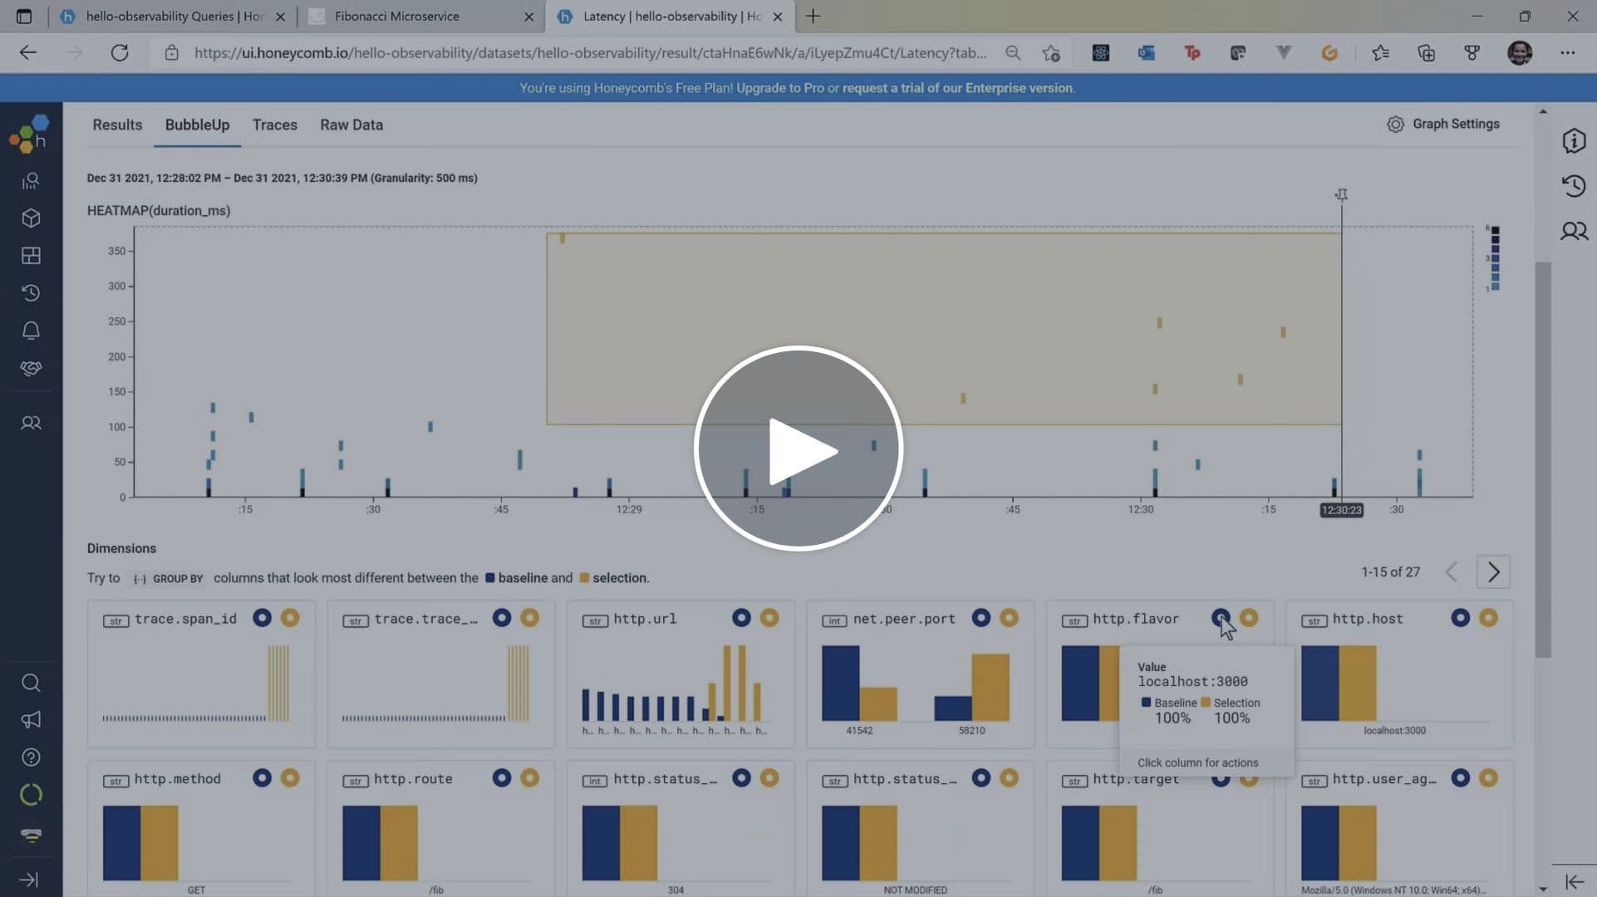Click the net.peer.port 58210 selection bar
This screenshot has height=897, width=1597.
[x=990, y=688]
